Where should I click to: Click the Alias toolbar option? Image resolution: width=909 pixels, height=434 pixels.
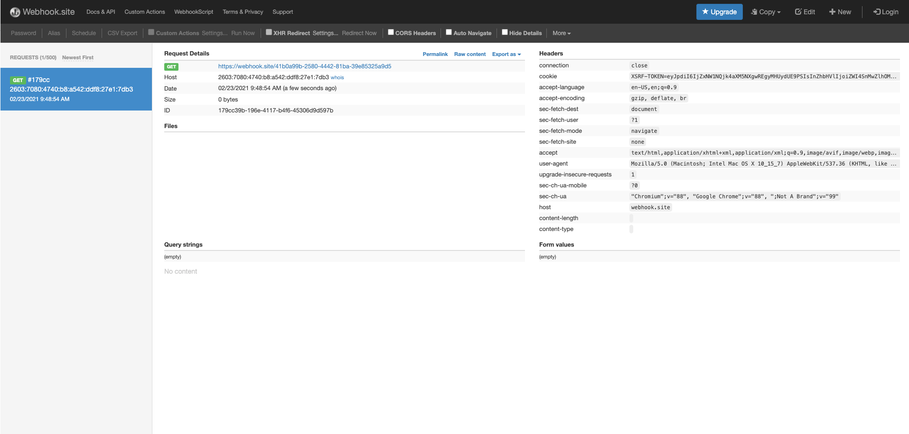[x=54, y=33]
